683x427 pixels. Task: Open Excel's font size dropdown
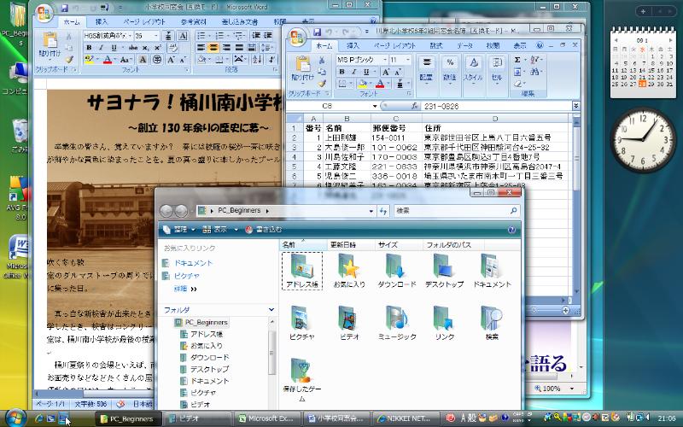pyautogui.click(x=408, y=60)
